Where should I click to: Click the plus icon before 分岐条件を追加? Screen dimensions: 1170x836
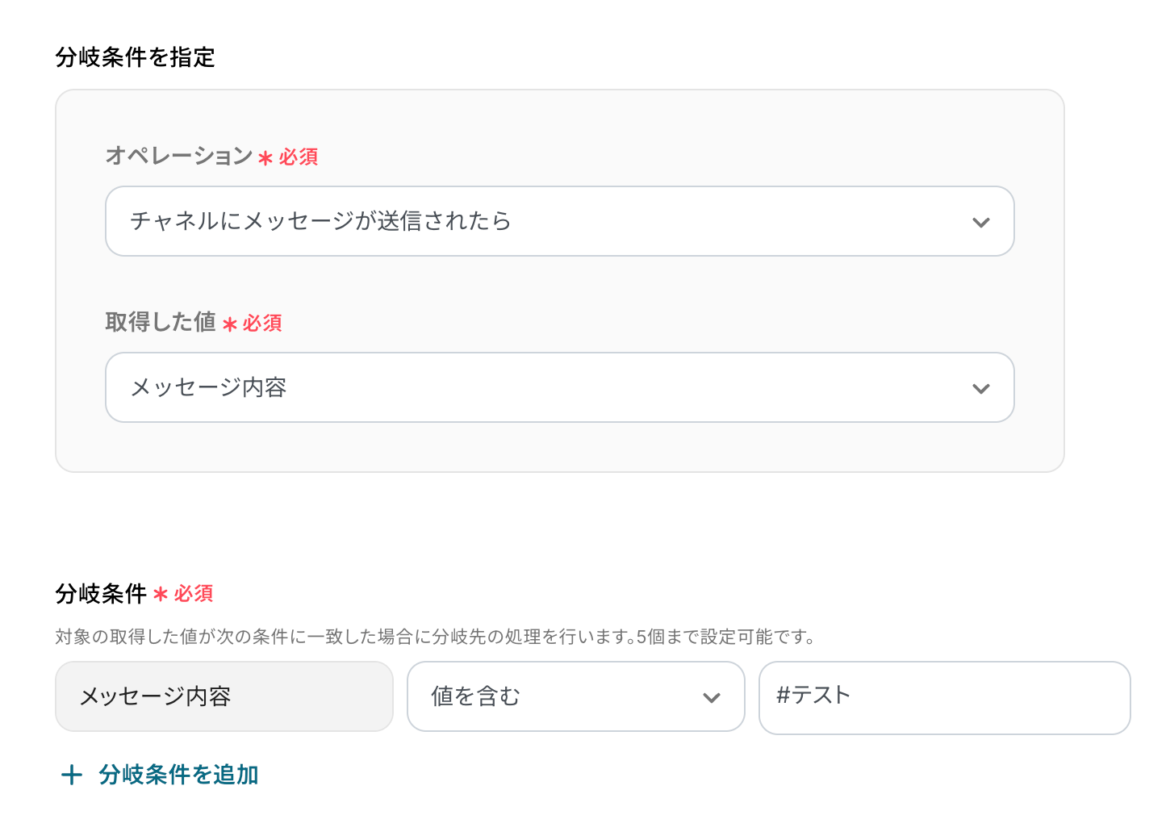point(72,775)
